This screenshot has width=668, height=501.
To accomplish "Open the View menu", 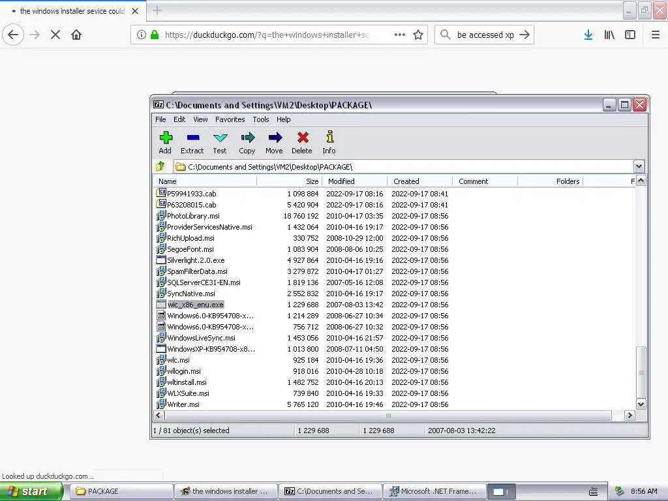I will point(200,119).
